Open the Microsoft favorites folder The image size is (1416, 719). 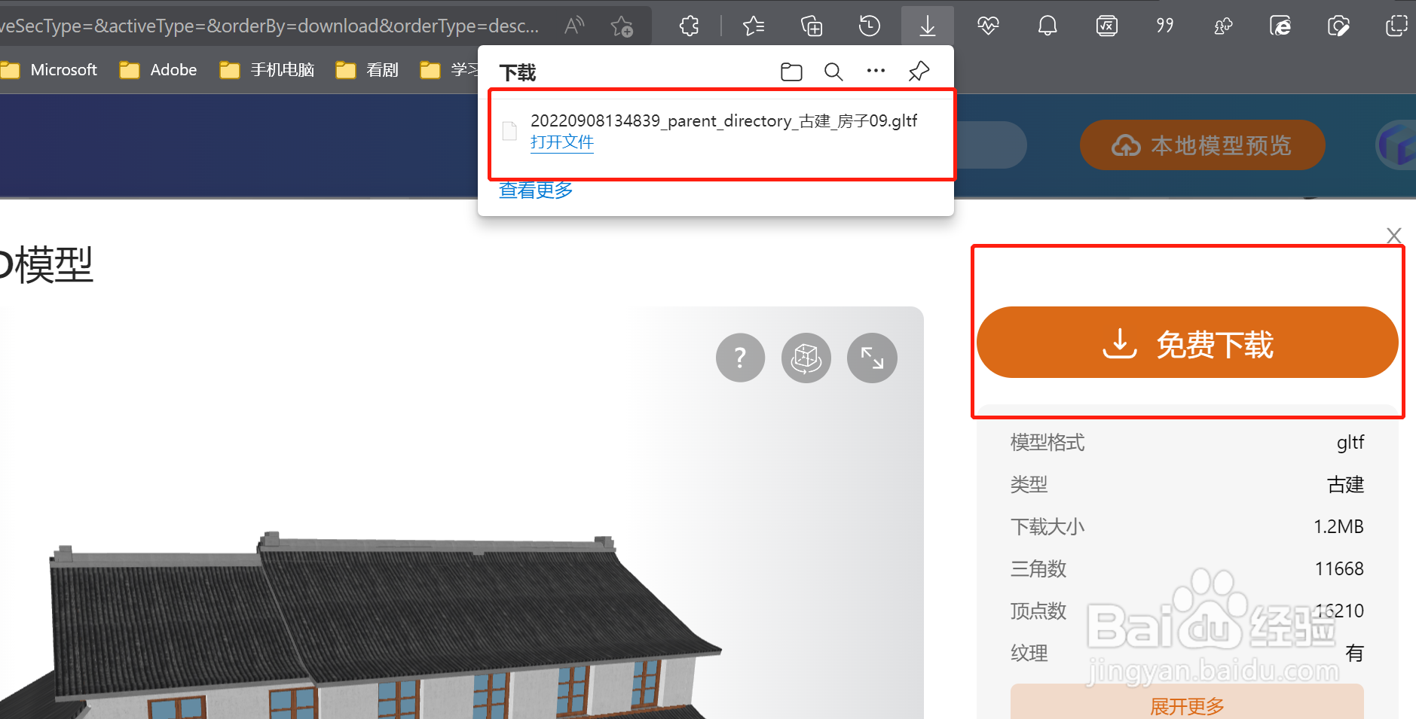pyautogui.click(x=63, y=69)
